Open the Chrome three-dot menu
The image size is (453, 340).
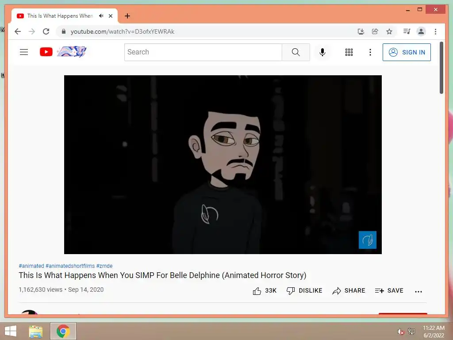[435, 31]
